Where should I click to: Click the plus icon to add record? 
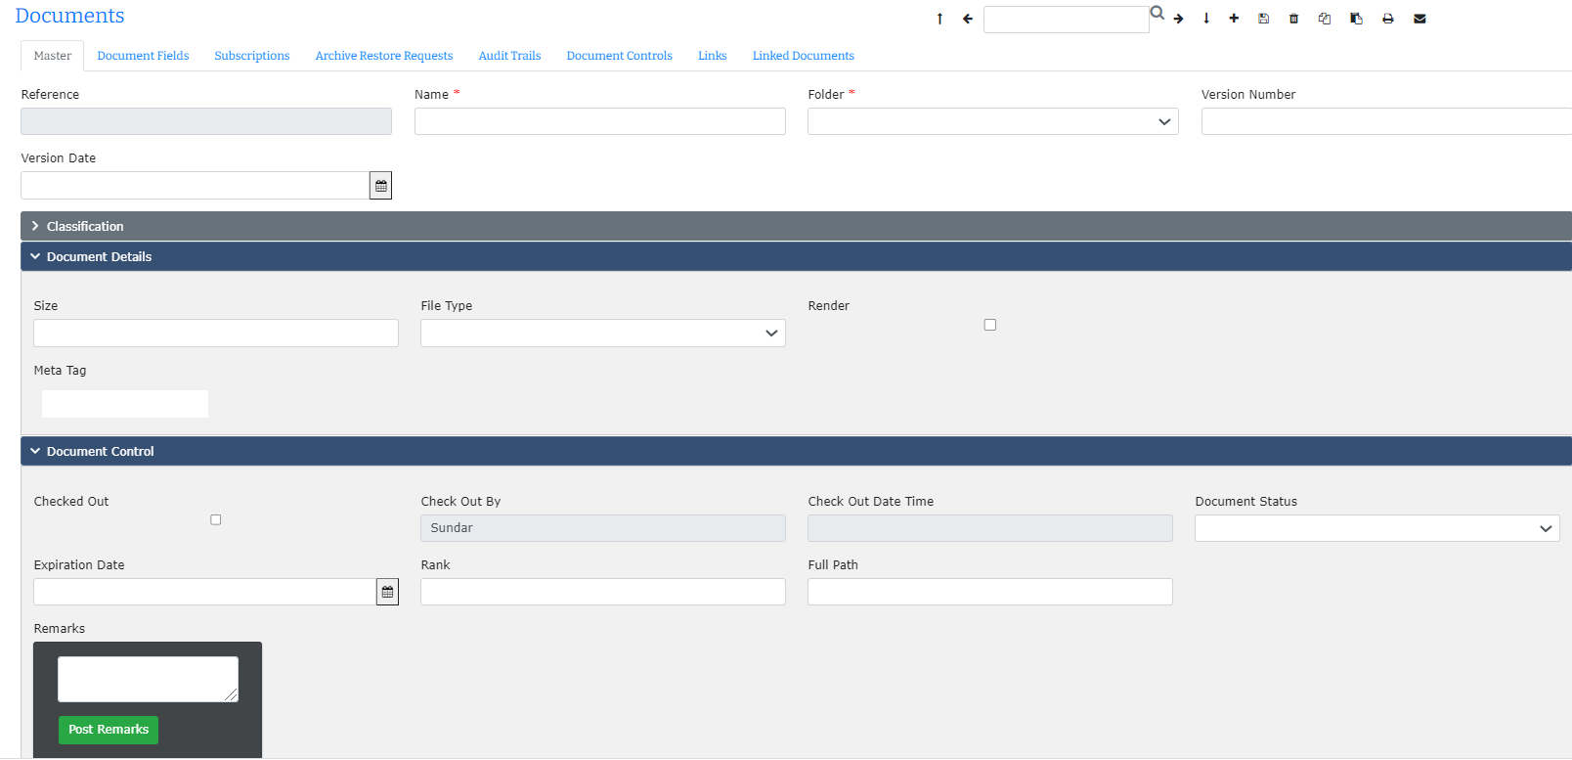click(x=1234, y=19)
